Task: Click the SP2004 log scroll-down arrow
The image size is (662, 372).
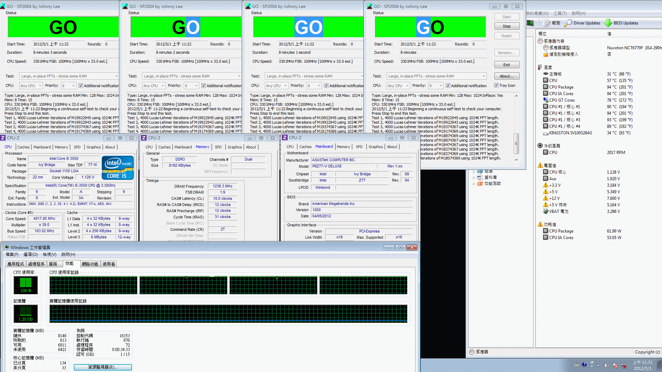Action: coord(516,160)
